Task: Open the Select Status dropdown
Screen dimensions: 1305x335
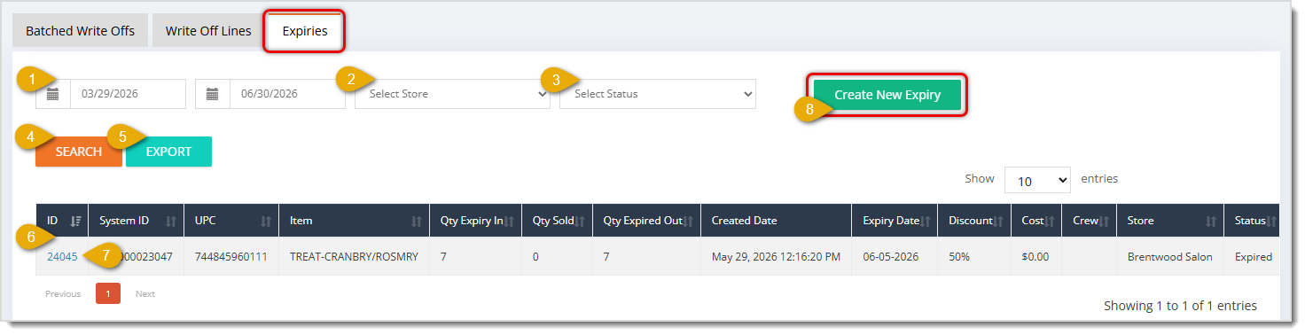Action: (658, 94)
